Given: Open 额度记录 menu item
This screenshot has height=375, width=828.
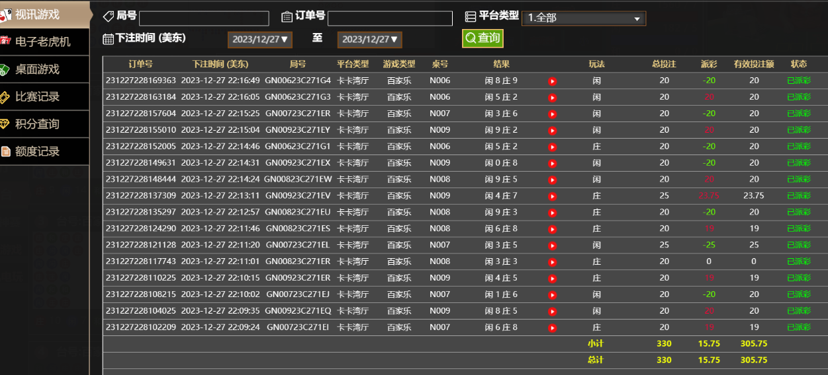Looking at the screenshot, I should (x=44, y=152).
